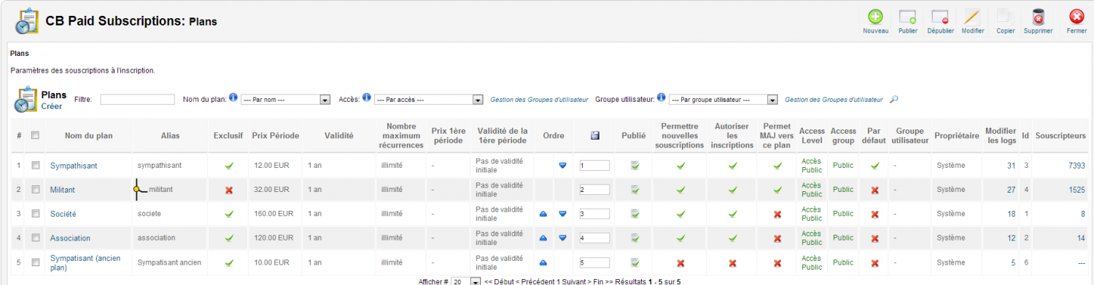This screenshot has height=285, width=1094.
Task: Click the Nouveau toolbar icon
Action: point(875,17)
